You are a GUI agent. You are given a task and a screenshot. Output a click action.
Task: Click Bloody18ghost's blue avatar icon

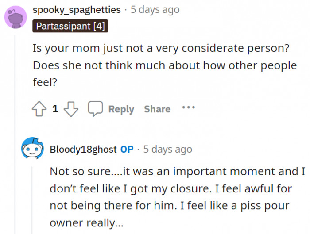click(33, 149)
